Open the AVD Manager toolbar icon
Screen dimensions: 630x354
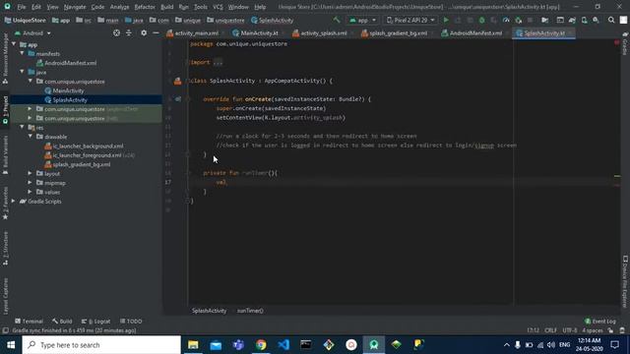point(584,20)
